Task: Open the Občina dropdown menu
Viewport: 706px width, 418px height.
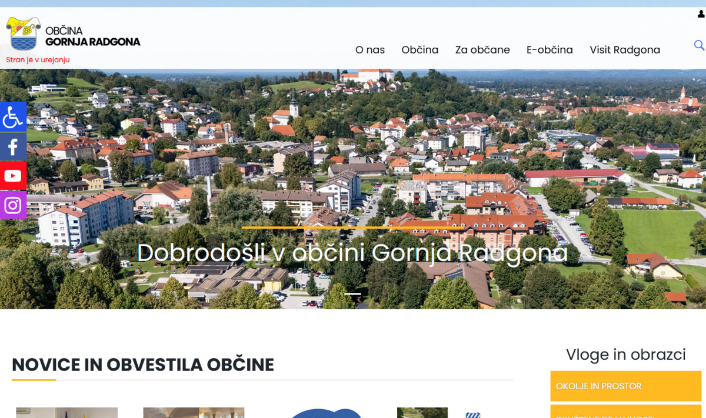Action: [419, 50]
